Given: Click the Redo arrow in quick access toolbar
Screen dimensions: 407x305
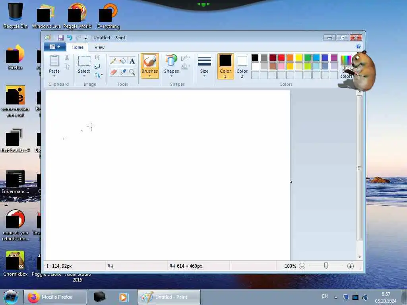Looking at the screenshot, I should (78, 38).
